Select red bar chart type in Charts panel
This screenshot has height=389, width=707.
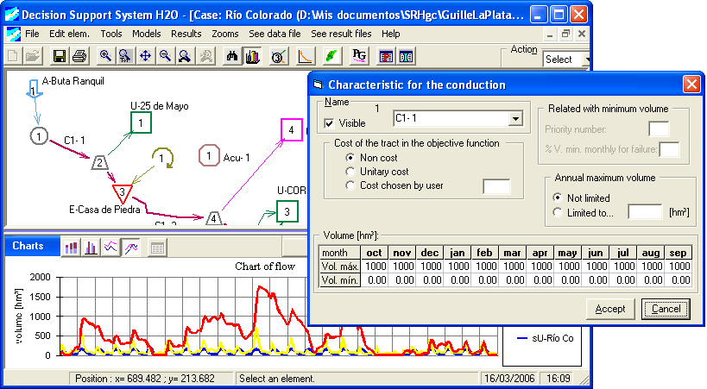71,248
